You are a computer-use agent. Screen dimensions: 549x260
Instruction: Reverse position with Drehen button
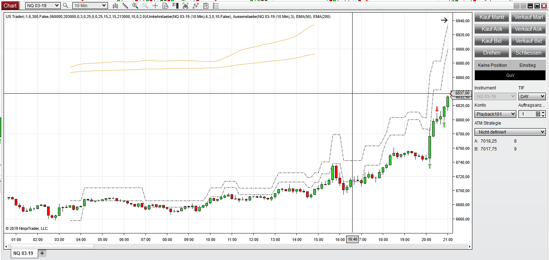point(492,53)
